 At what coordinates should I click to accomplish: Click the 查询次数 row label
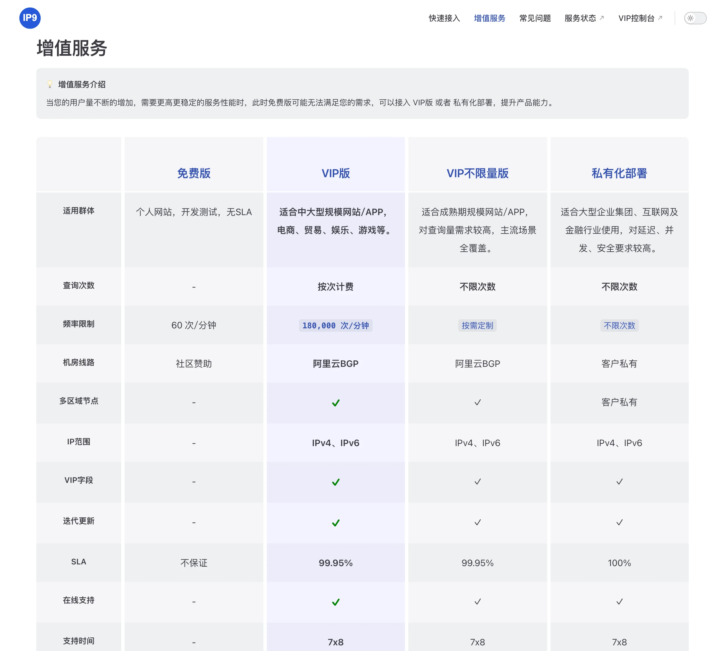78,285
